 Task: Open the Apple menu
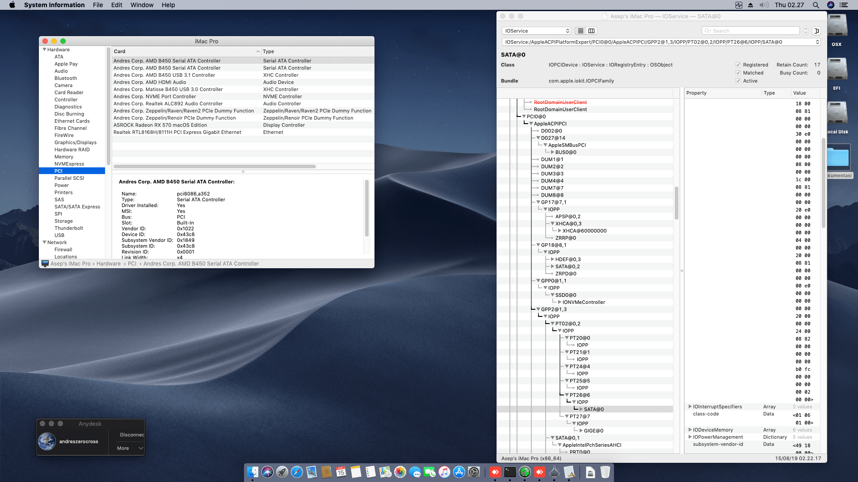(x=12, y=5)
